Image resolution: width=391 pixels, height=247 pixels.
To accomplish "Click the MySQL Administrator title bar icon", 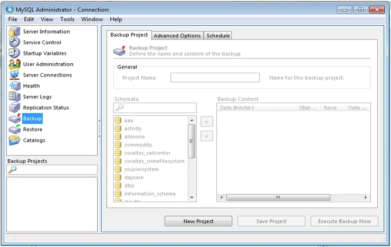I will pyautogui.click(x=9, y=9).
